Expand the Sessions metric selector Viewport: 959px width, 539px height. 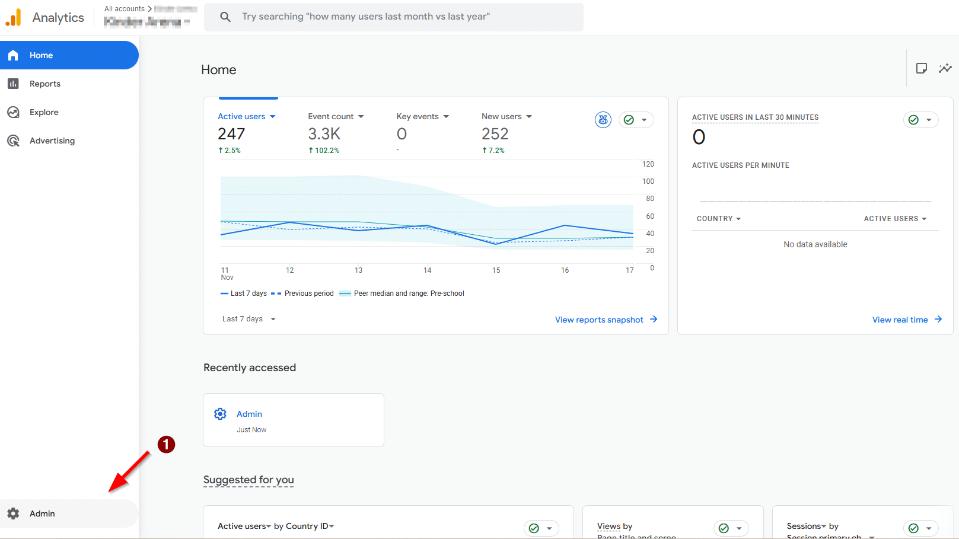pos(807,526)
